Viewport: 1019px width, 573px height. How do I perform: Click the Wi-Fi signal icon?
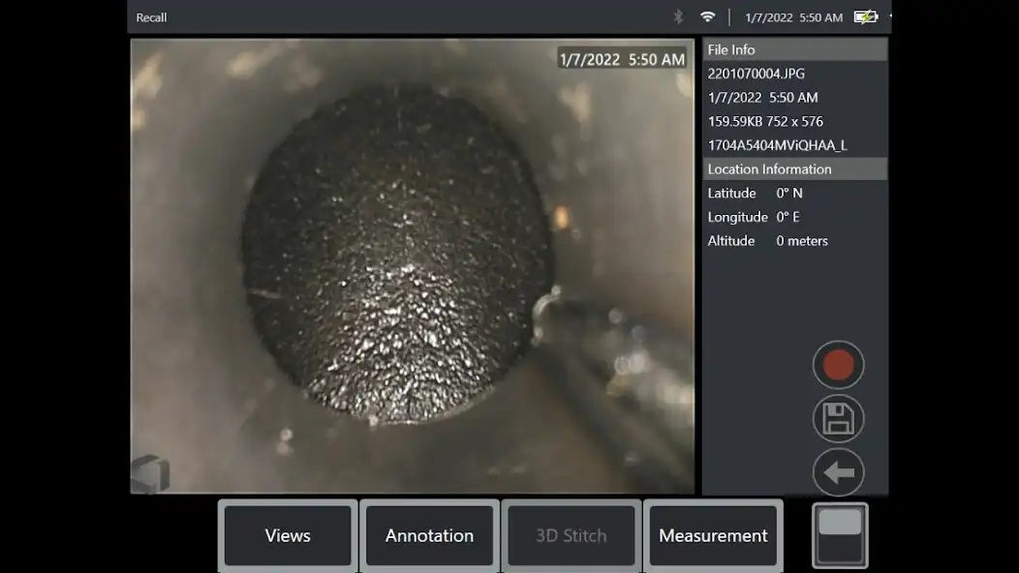pos(708,16)
